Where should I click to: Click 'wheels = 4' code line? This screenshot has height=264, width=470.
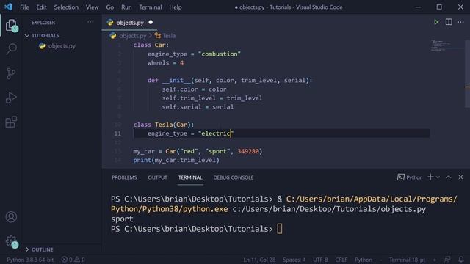click(x=165, y=63)
